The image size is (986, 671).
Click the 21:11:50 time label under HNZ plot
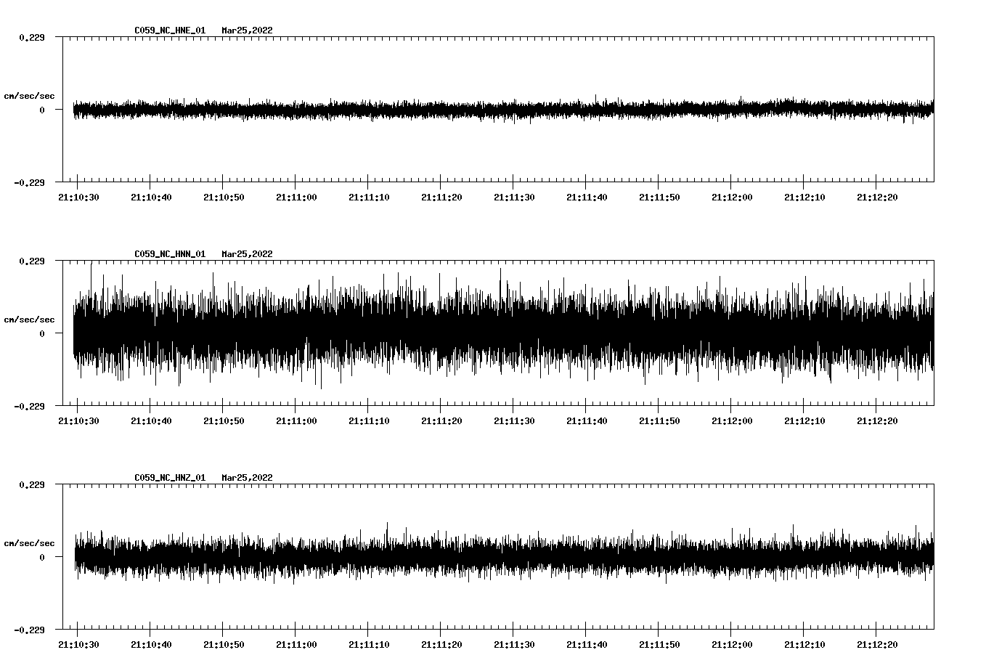point(659,645)
